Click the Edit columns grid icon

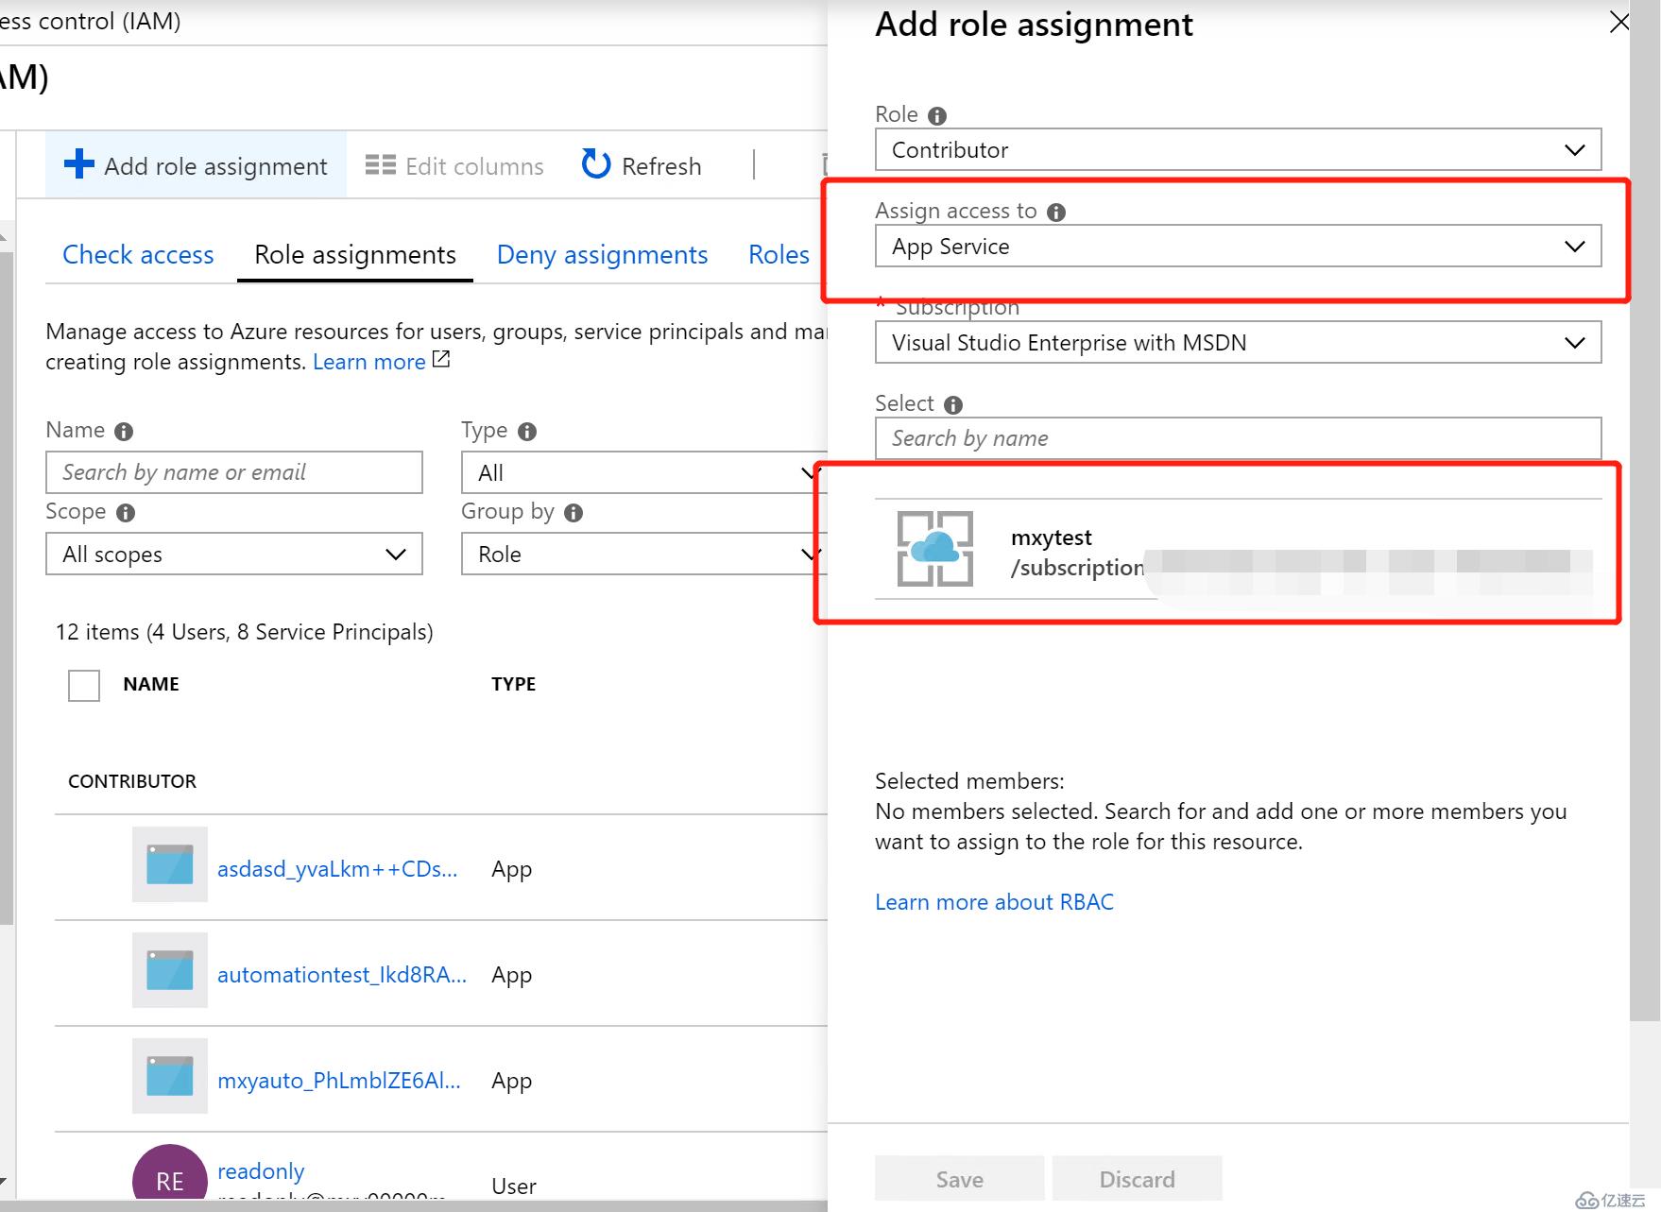pos(380,165)
